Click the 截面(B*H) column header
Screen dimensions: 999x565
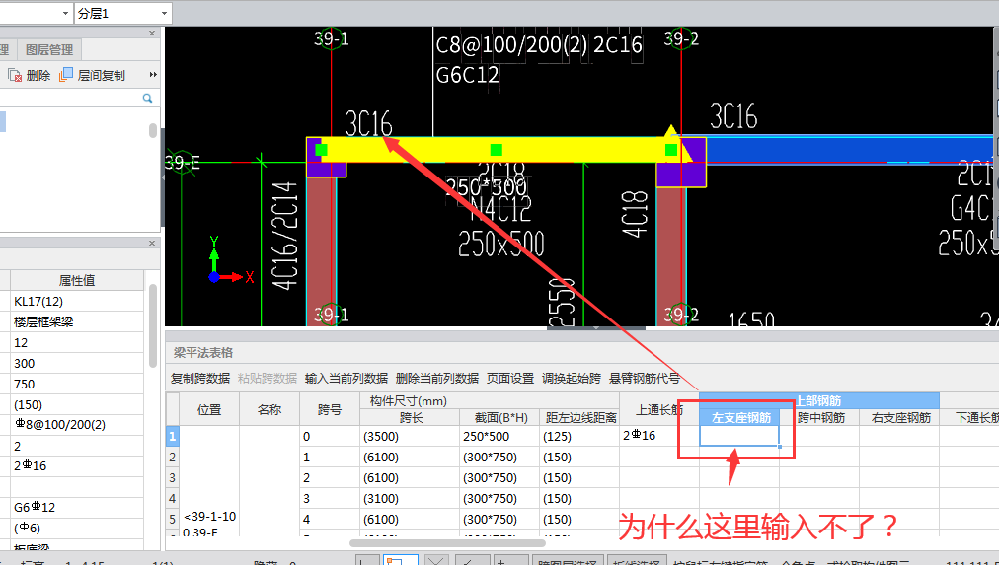tap(500, 417)
